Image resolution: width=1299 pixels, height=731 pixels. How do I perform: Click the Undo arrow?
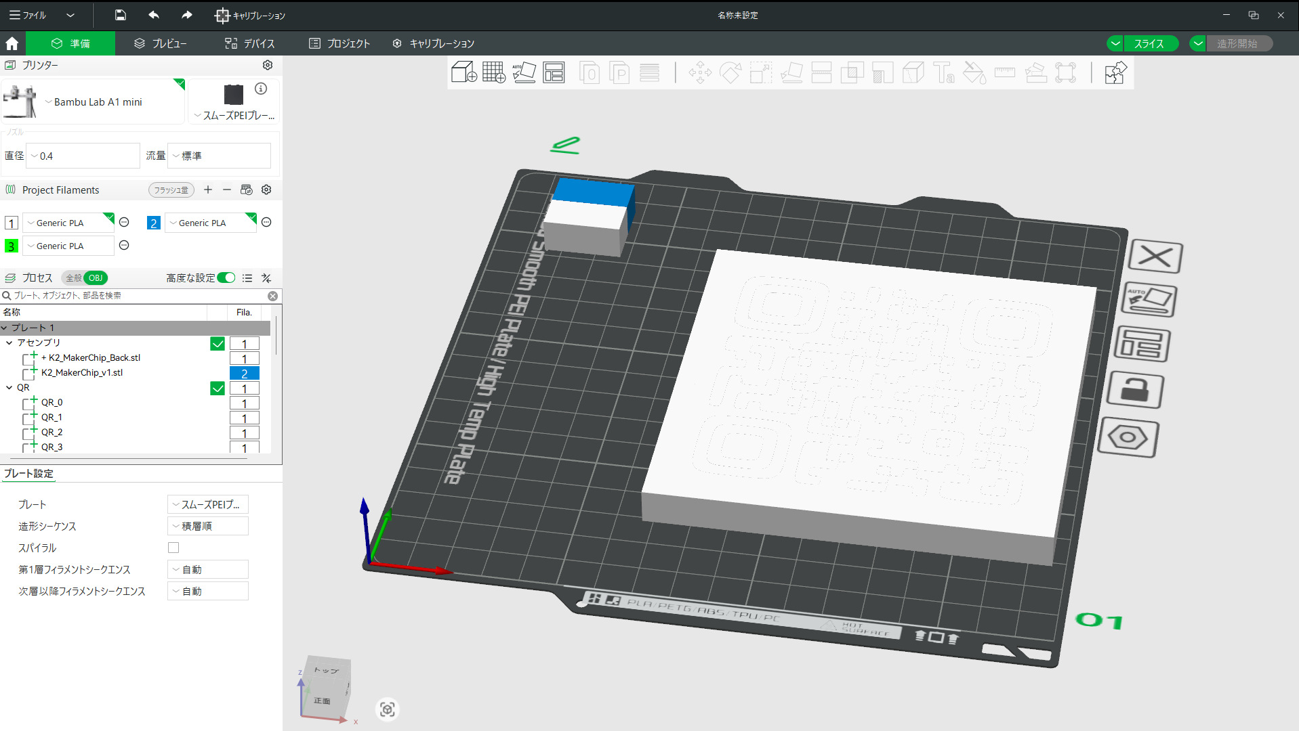[154, 15]
